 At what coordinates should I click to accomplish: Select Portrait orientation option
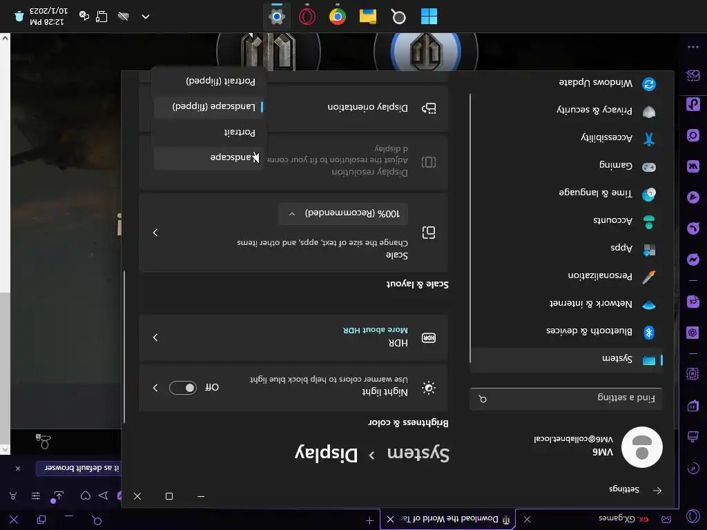(209, 132)
